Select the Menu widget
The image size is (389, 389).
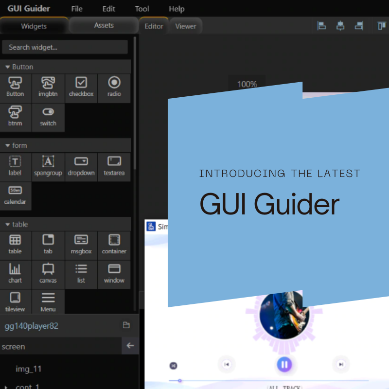tap(48, 302)
